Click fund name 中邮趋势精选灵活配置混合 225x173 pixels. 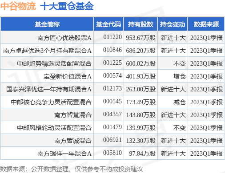point(54,63)
